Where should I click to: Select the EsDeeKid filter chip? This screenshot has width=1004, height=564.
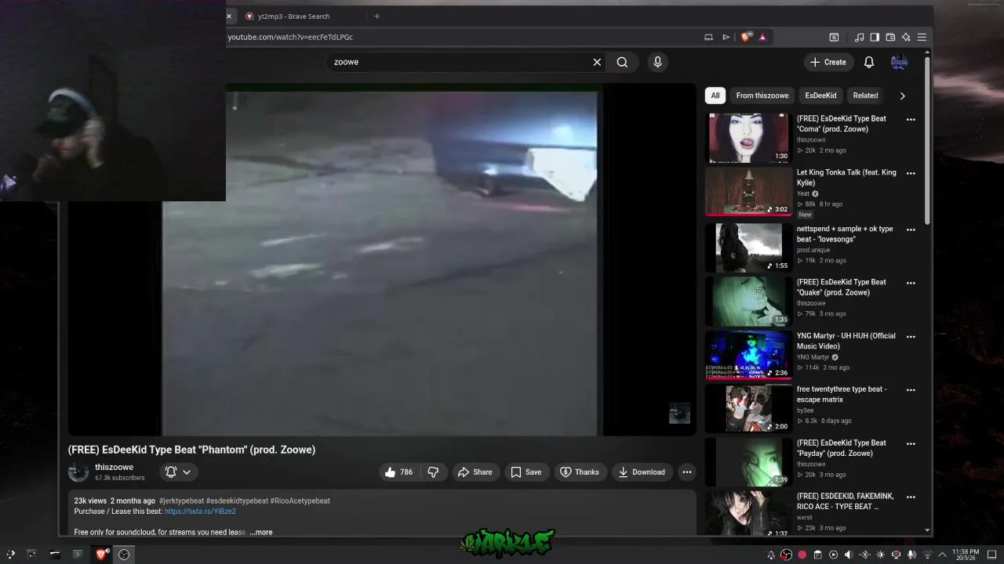point(820,96)
